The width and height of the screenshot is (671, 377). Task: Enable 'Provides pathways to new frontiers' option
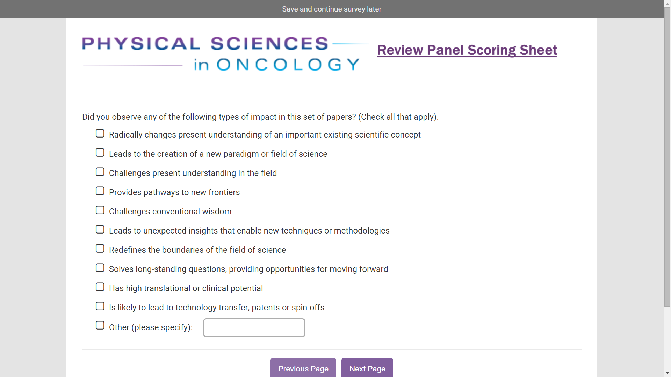tap(100, 191)
